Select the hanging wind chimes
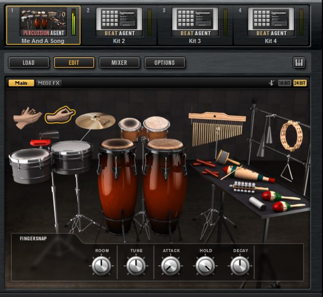This screenshot has height=297, width=323. click(217, 128)
